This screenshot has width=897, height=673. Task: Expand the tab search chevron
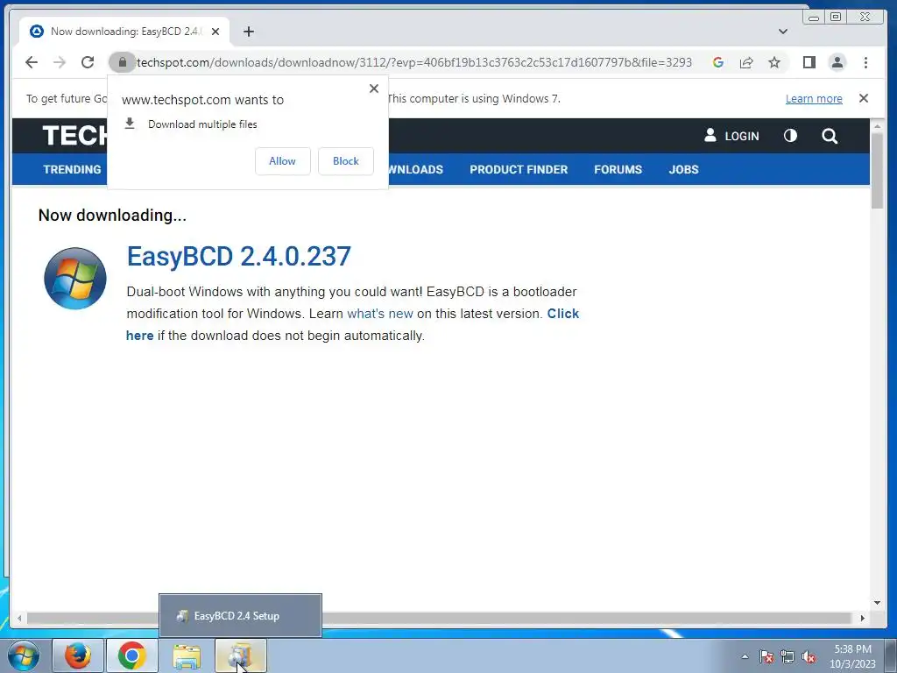[783, 32]
